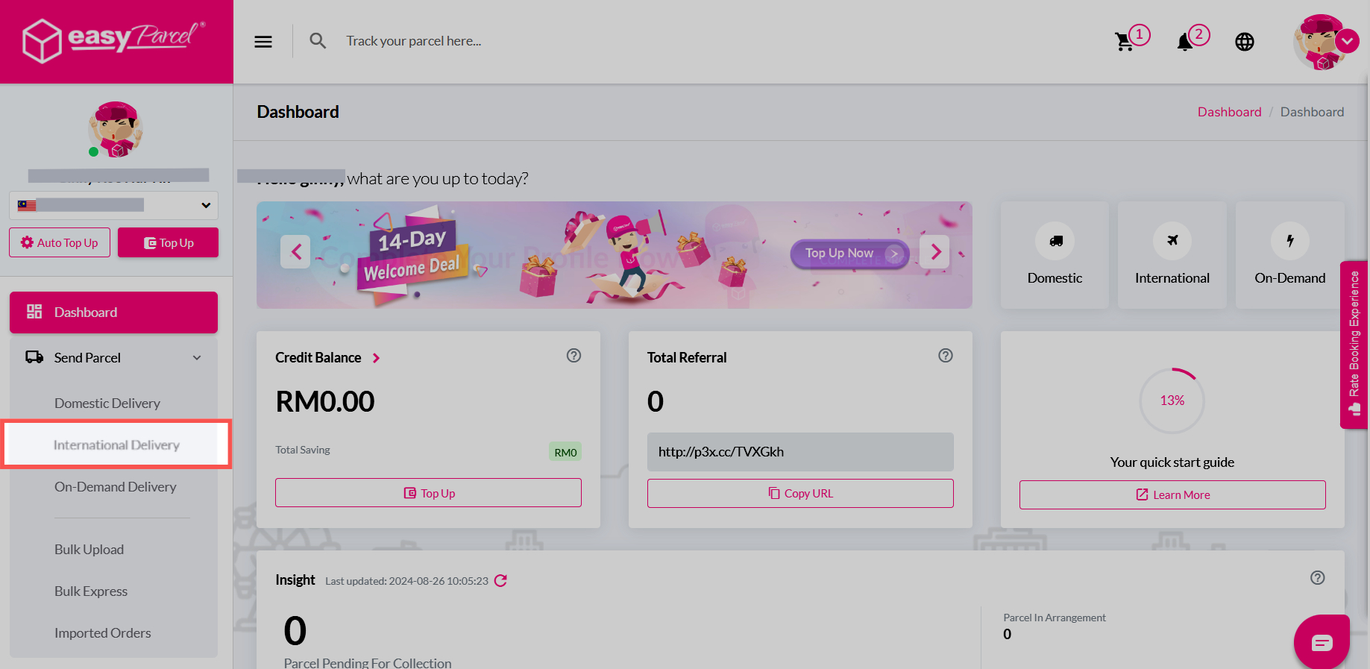Image resolution: width=1370 pixels, height=669 pixels.
Task: Click the Copy URL button
Action: pos(800,493)
